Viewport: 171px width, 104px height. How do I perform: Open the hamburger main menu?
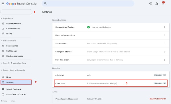point(3,3)
